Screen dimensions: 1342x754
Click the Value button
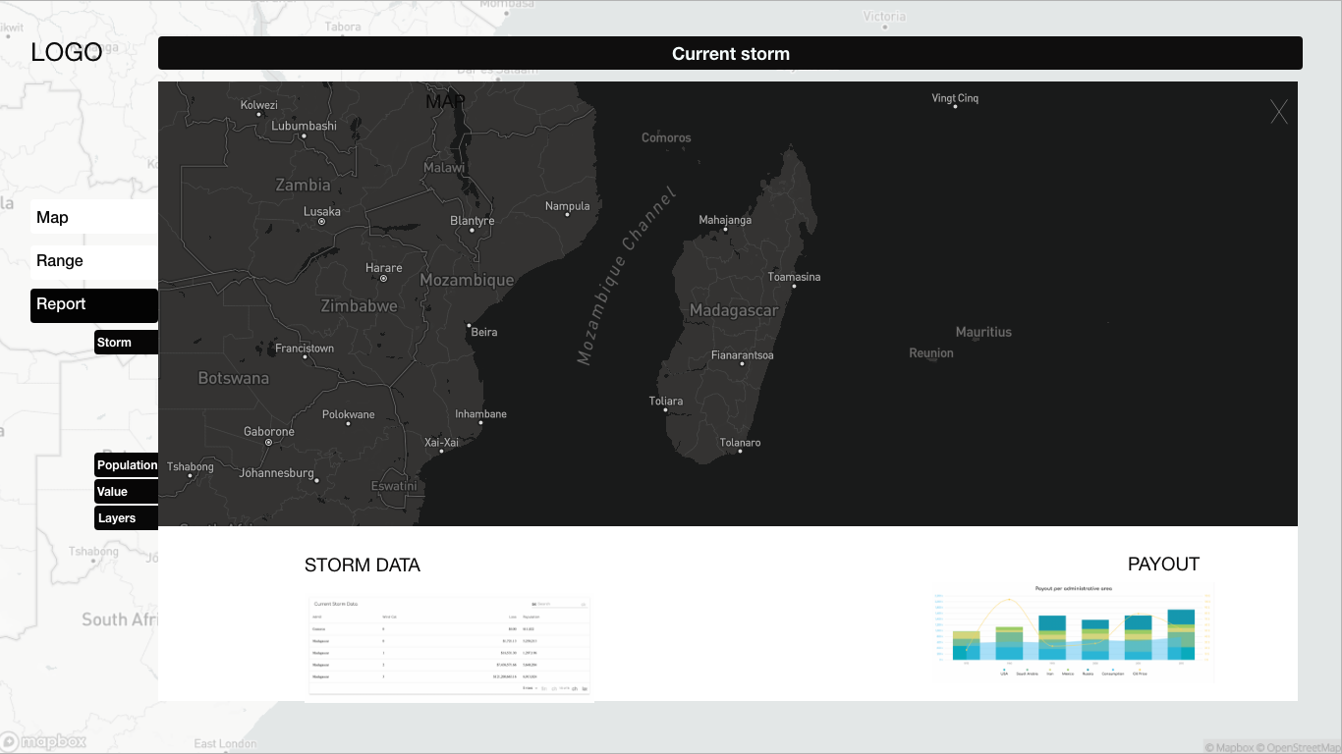pos(126,492)
